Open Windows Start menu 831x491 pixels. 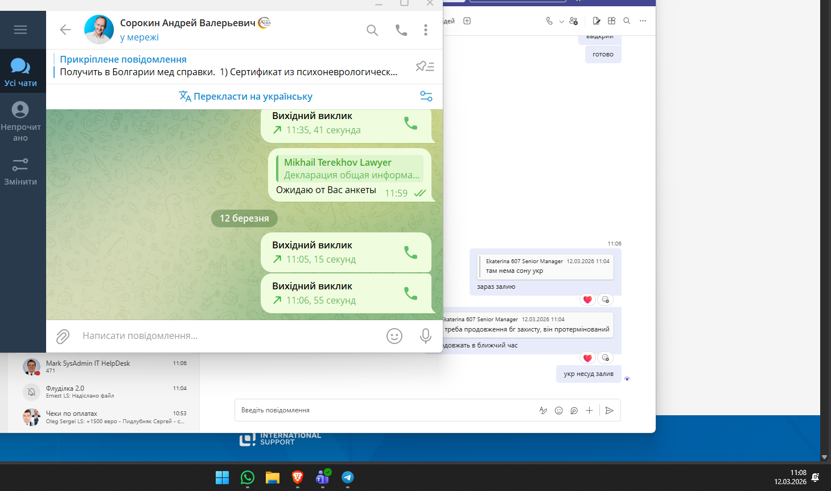coord(222,477)
